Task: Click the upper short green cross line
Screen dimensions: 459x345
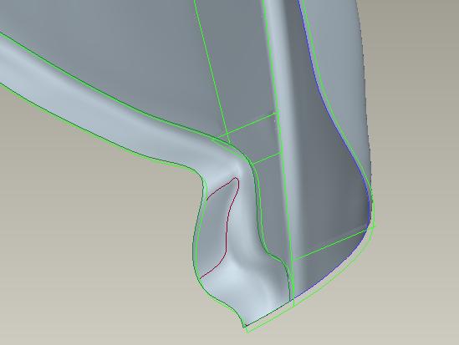Action: click(249, 124)
